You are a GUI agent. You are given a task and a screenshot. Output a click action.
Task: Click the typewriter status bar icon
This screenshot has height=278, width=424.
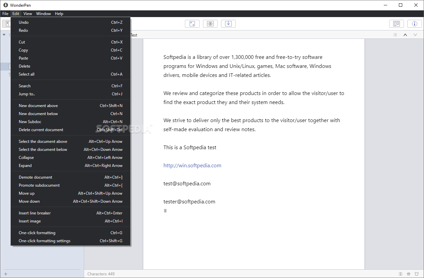pos(409,274)
